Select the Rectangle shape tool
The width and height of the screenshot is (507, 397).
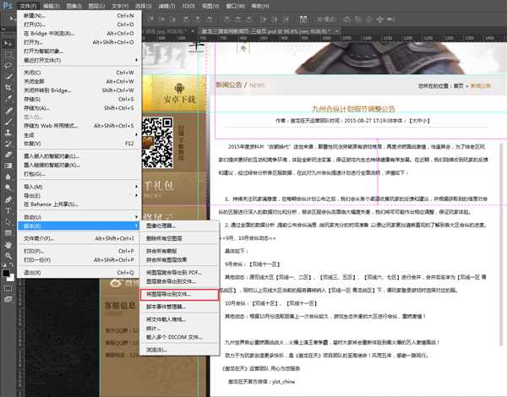click(x=8, y=233)
